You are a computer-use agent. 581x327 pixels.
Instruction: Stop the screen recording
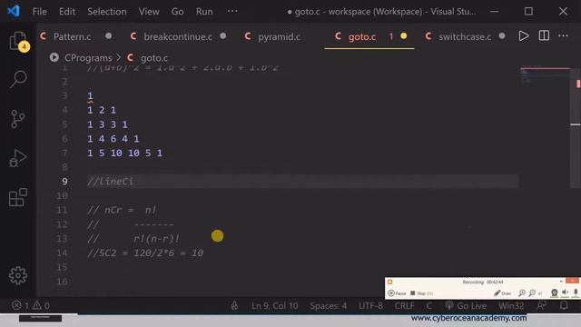click(x=421, y=293)
